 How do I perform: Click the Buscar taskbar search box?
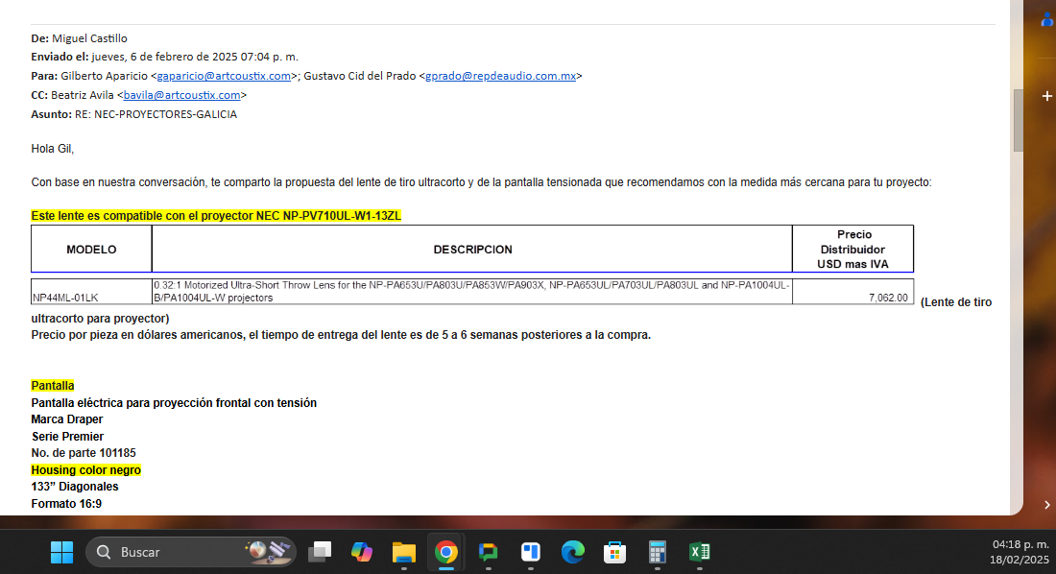click(x=191, y=553)
